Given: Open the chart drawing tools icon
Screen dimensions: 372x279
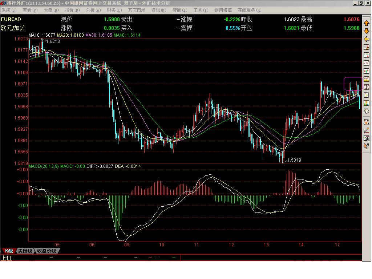Looking at the screenshot, I should pyautogui.click(x=367, y=138).
